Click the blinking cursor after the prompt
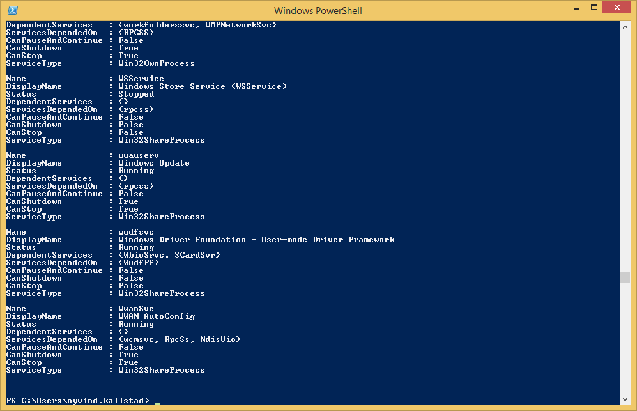Screen dimensions: 637x411 (157, 402)
